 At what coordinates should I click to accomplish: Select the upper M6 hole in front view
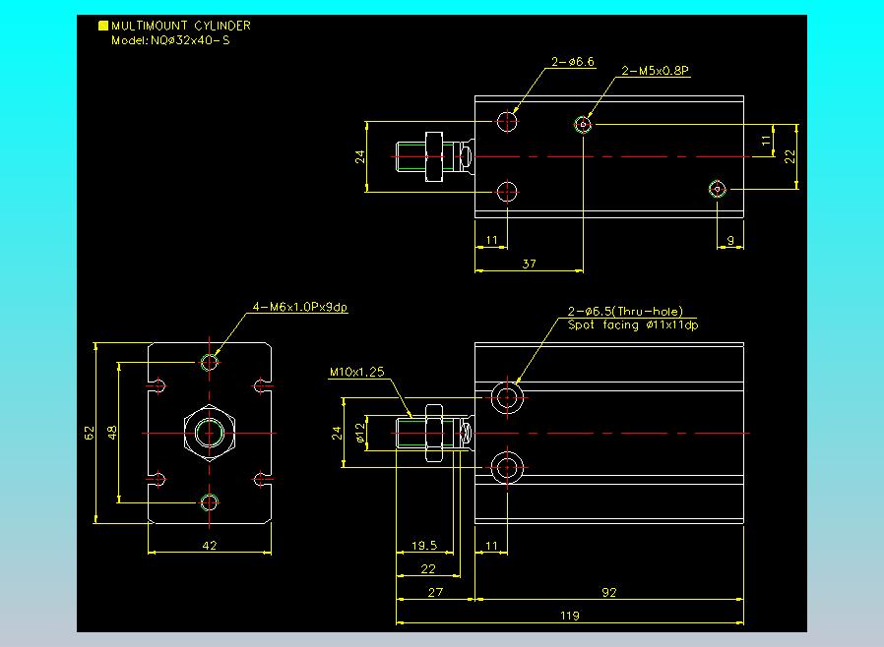click(x=209, y=363)
